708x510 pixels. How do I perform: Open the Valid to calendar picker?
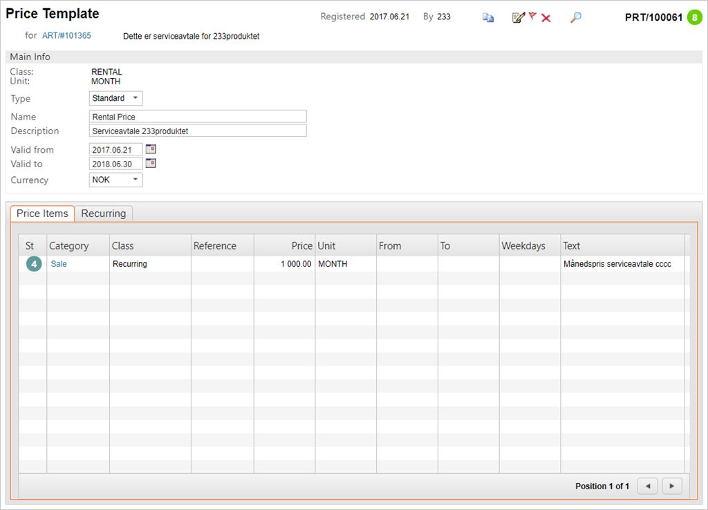(x=151, y=163)
